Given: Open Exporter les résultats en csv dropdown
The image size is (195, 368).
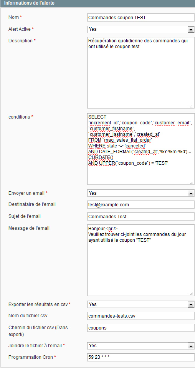Looking at the screenshot, I should 191,304.
